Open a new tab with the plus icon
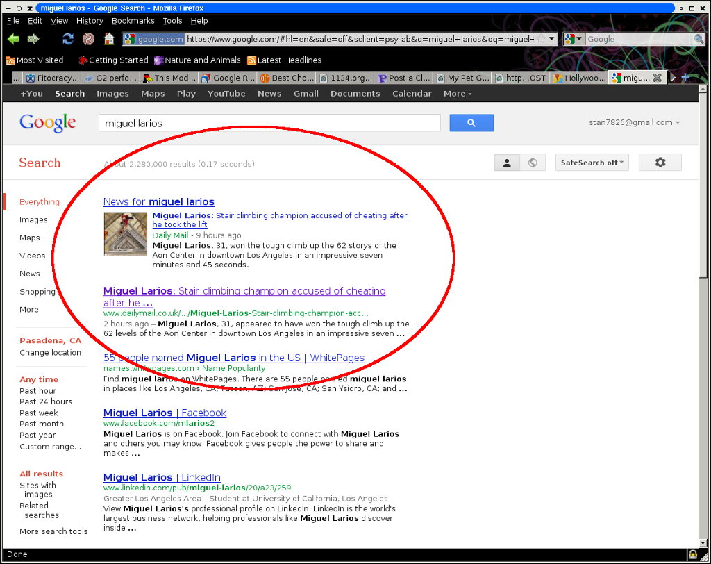The image size is (711, 564). pyautogui.click(x=685, y=78)
